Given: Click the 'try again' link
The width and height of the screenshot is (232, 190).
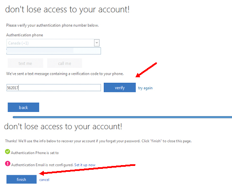Looking at the screenshot, I should [145, 88].
